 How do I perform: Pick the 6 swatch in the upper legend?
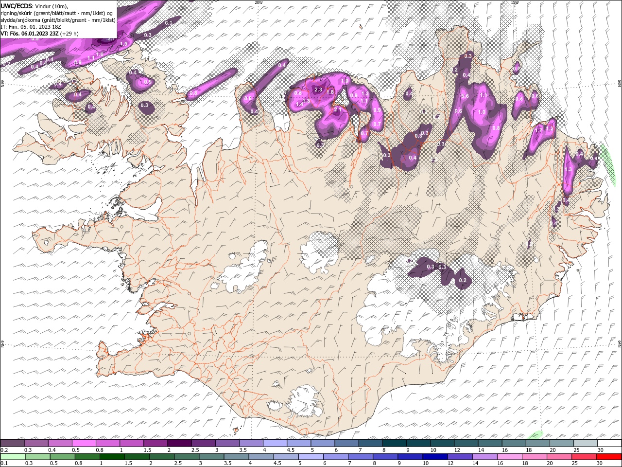[346, 443]
